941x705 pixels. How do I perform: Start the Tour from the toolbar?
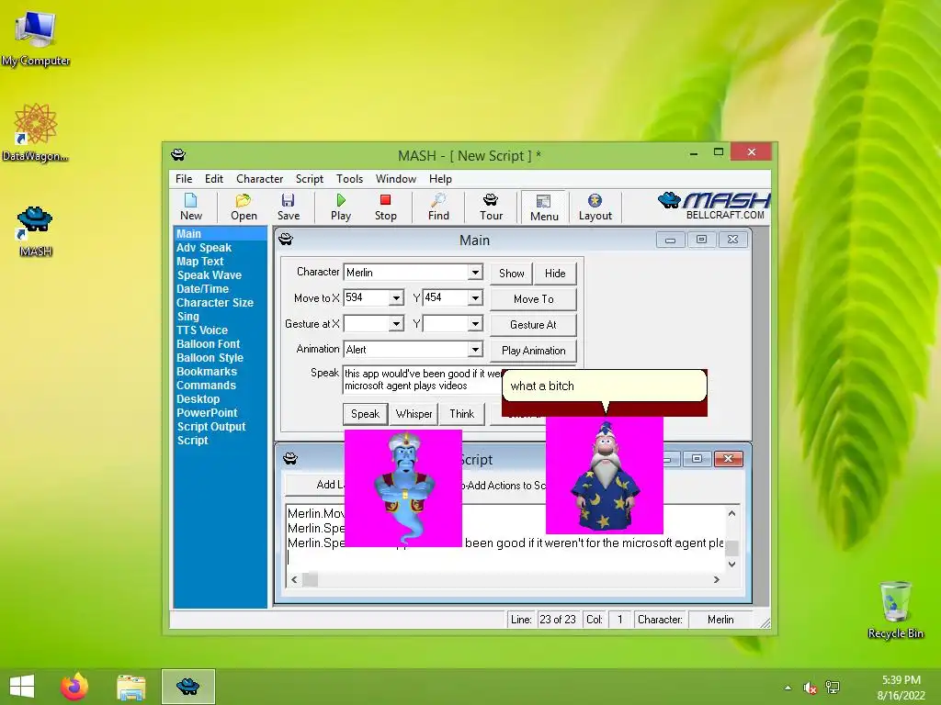pyautogui.click(x=491, y=207)
